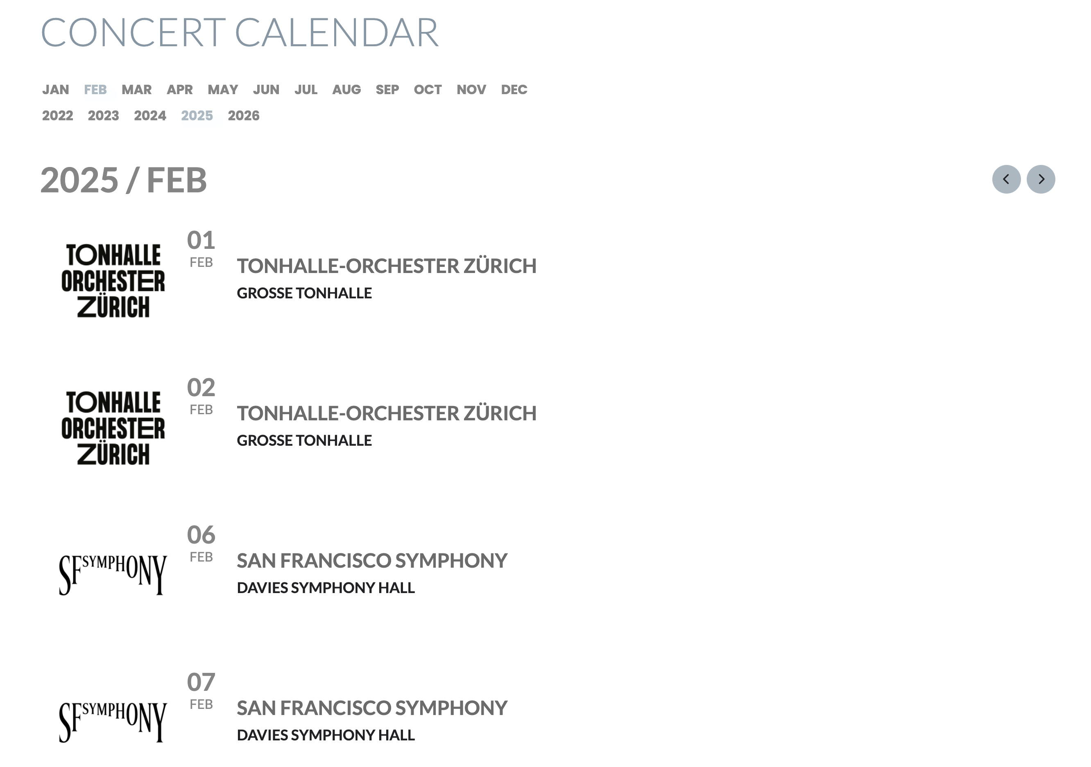Select the JAN month tab
1091x767 pixels.
click(x=56, y=89)
